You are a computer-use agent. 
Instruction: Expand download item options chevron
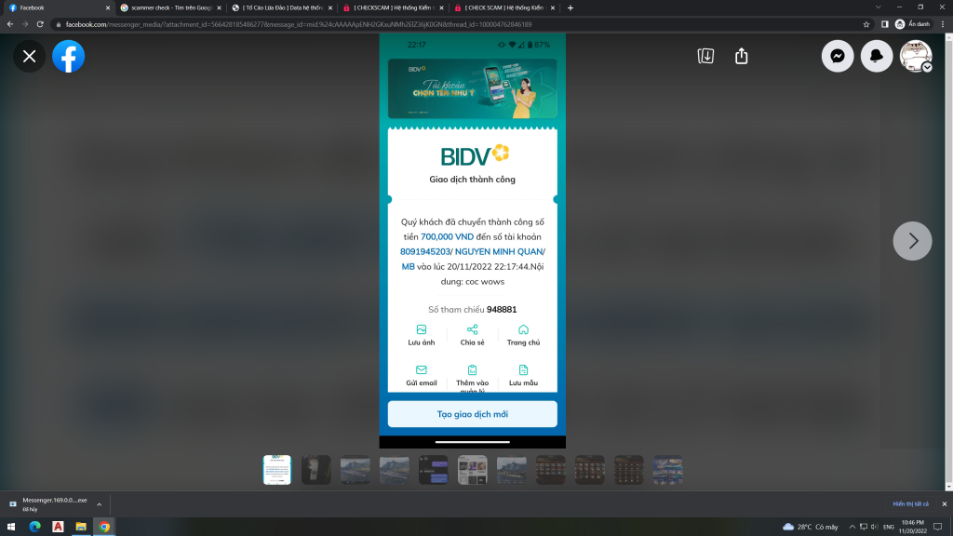(99, 504)
